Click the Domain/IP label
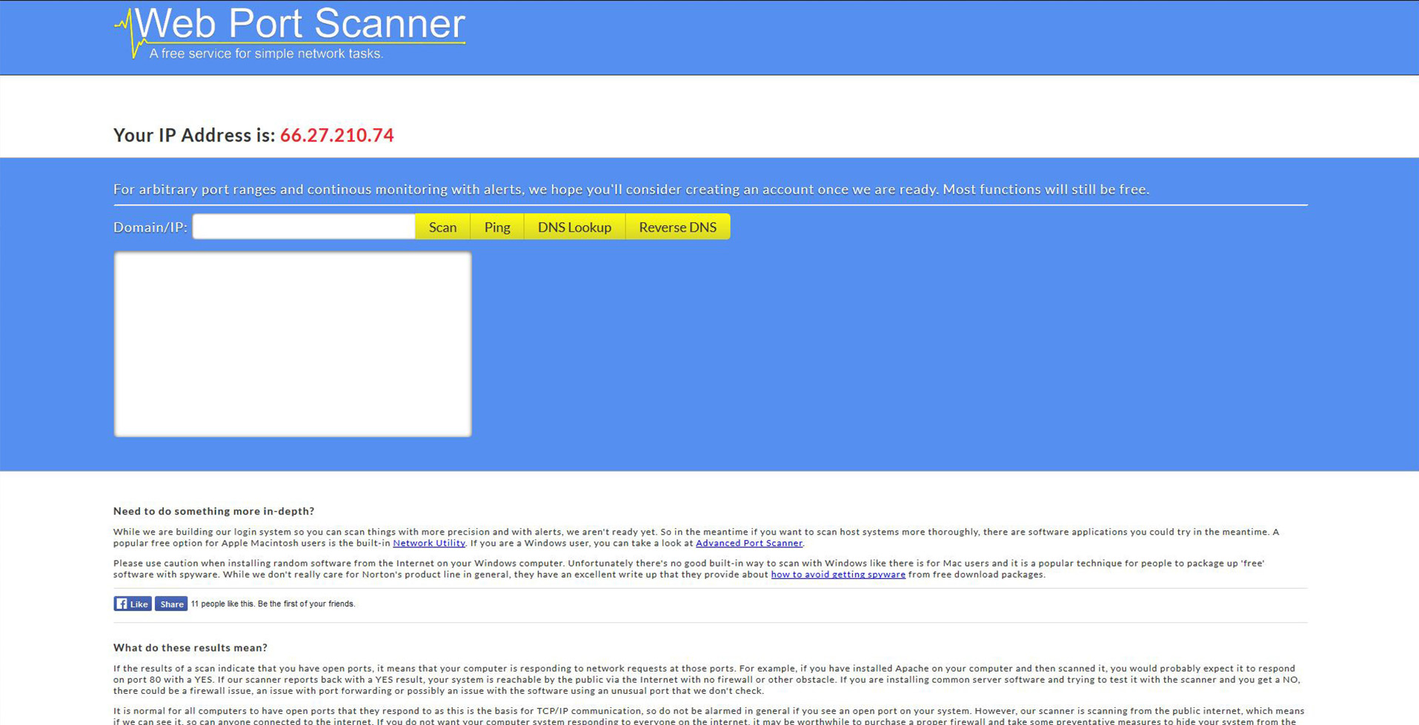 pyautogui.click(x=150, y=227)
